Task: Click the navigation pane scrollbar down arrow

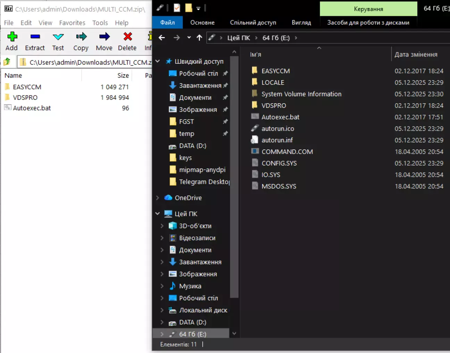Action: click(234, 333)
